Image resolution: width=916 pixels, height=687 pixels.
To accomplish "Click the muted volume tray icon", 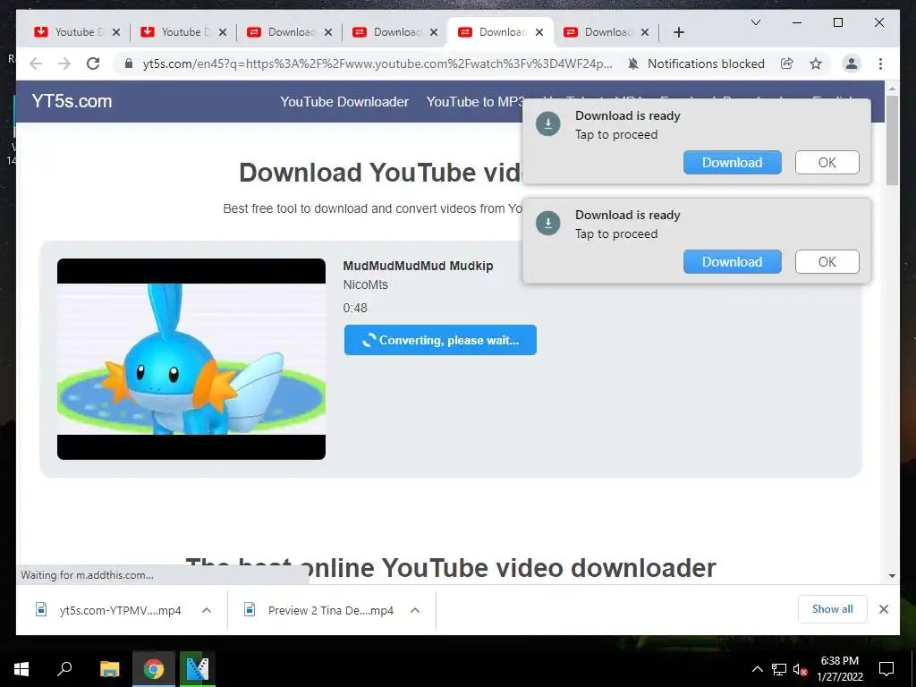I will point(800,670).
